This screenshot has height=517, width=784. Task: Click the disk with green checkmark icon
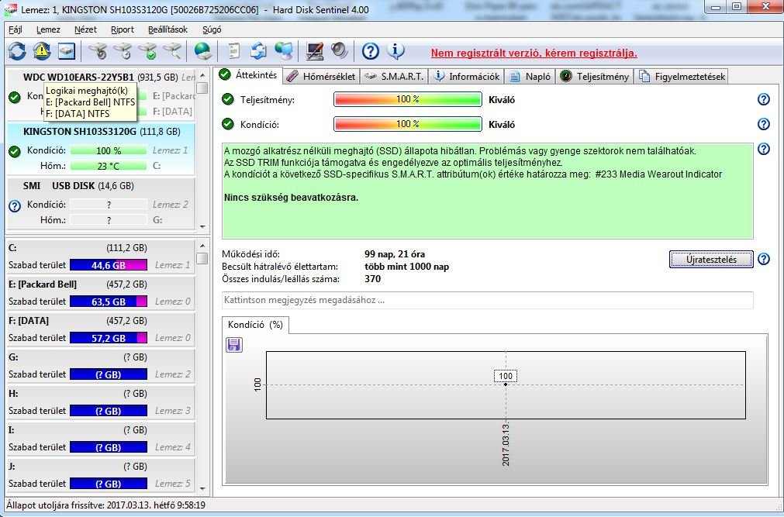point(148,50)
